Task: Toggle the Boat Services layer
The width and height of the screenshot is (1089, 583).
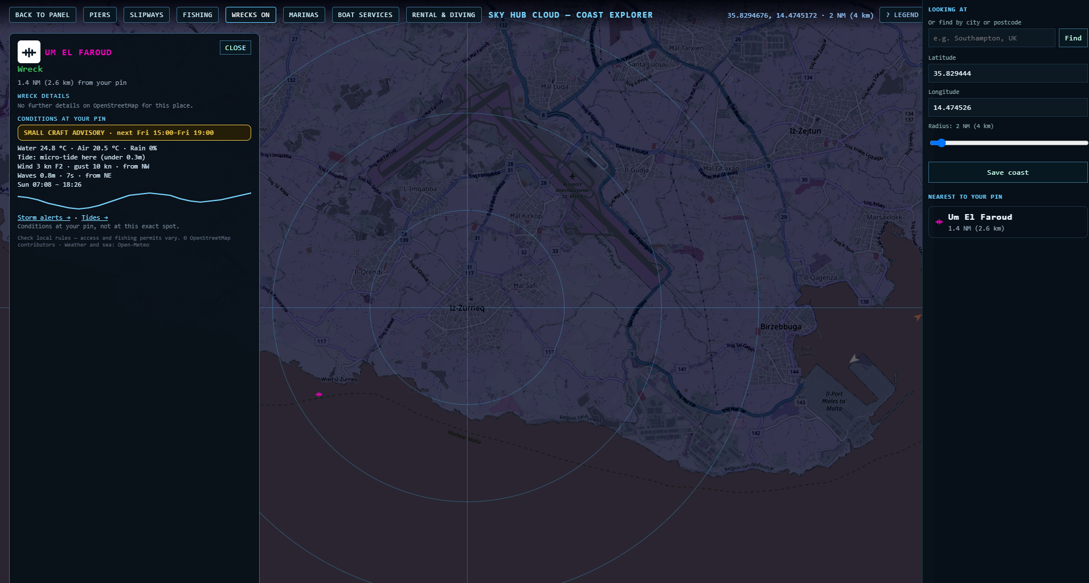Action: tap(365, 15)
